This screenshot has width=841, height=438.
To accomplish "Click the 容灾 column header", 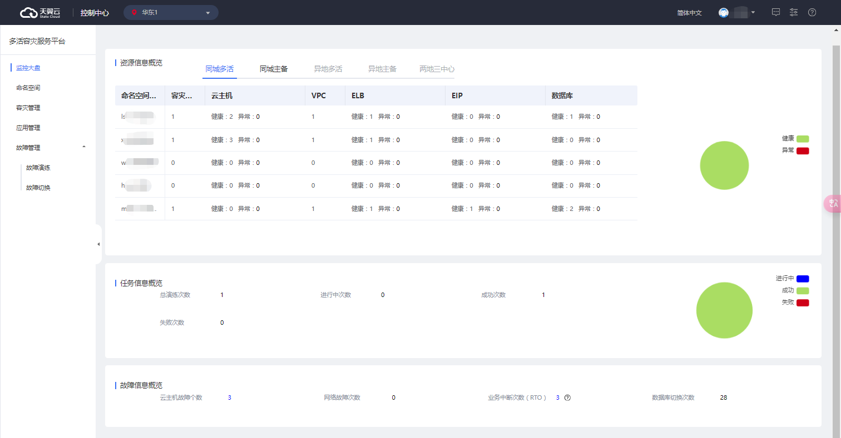I will click(185, 95).
